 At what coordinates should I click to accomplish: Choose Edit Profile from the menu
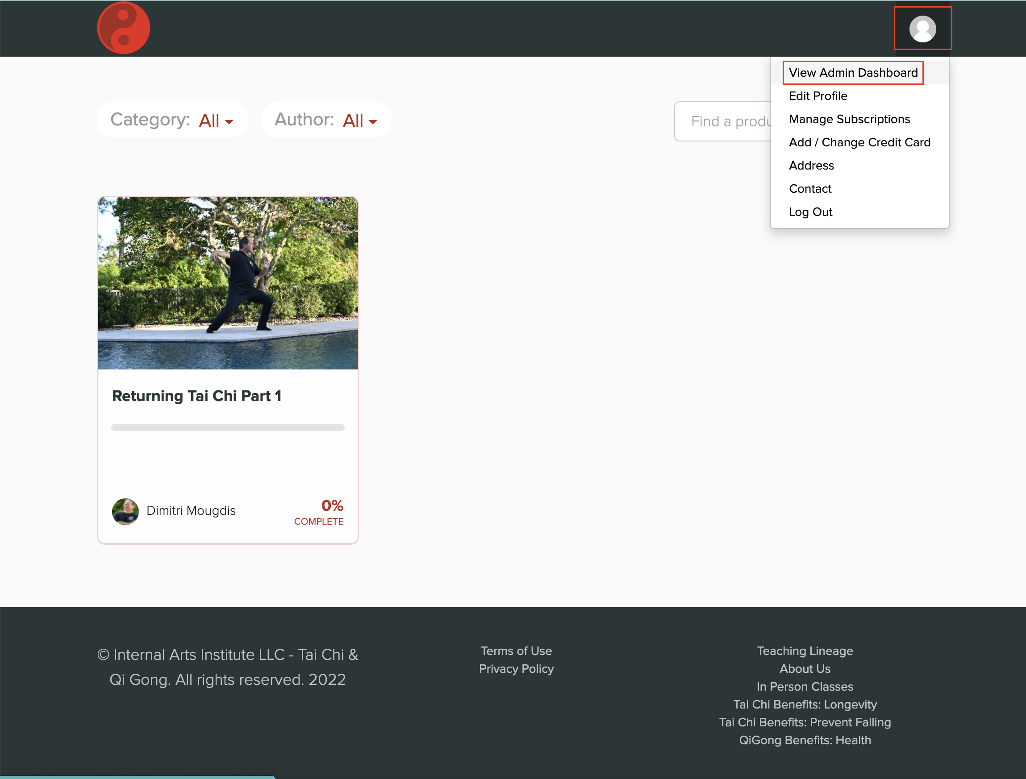point(817,96)
